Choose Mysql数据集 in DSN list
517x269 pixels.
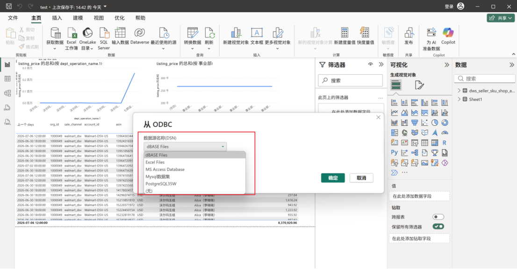click(x=195, y=176)
